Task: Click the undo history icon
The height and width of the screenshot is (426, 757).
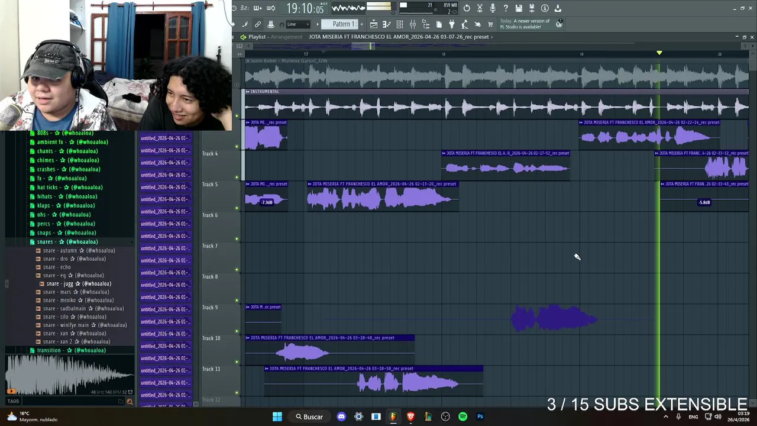Action: coord(467,8)
